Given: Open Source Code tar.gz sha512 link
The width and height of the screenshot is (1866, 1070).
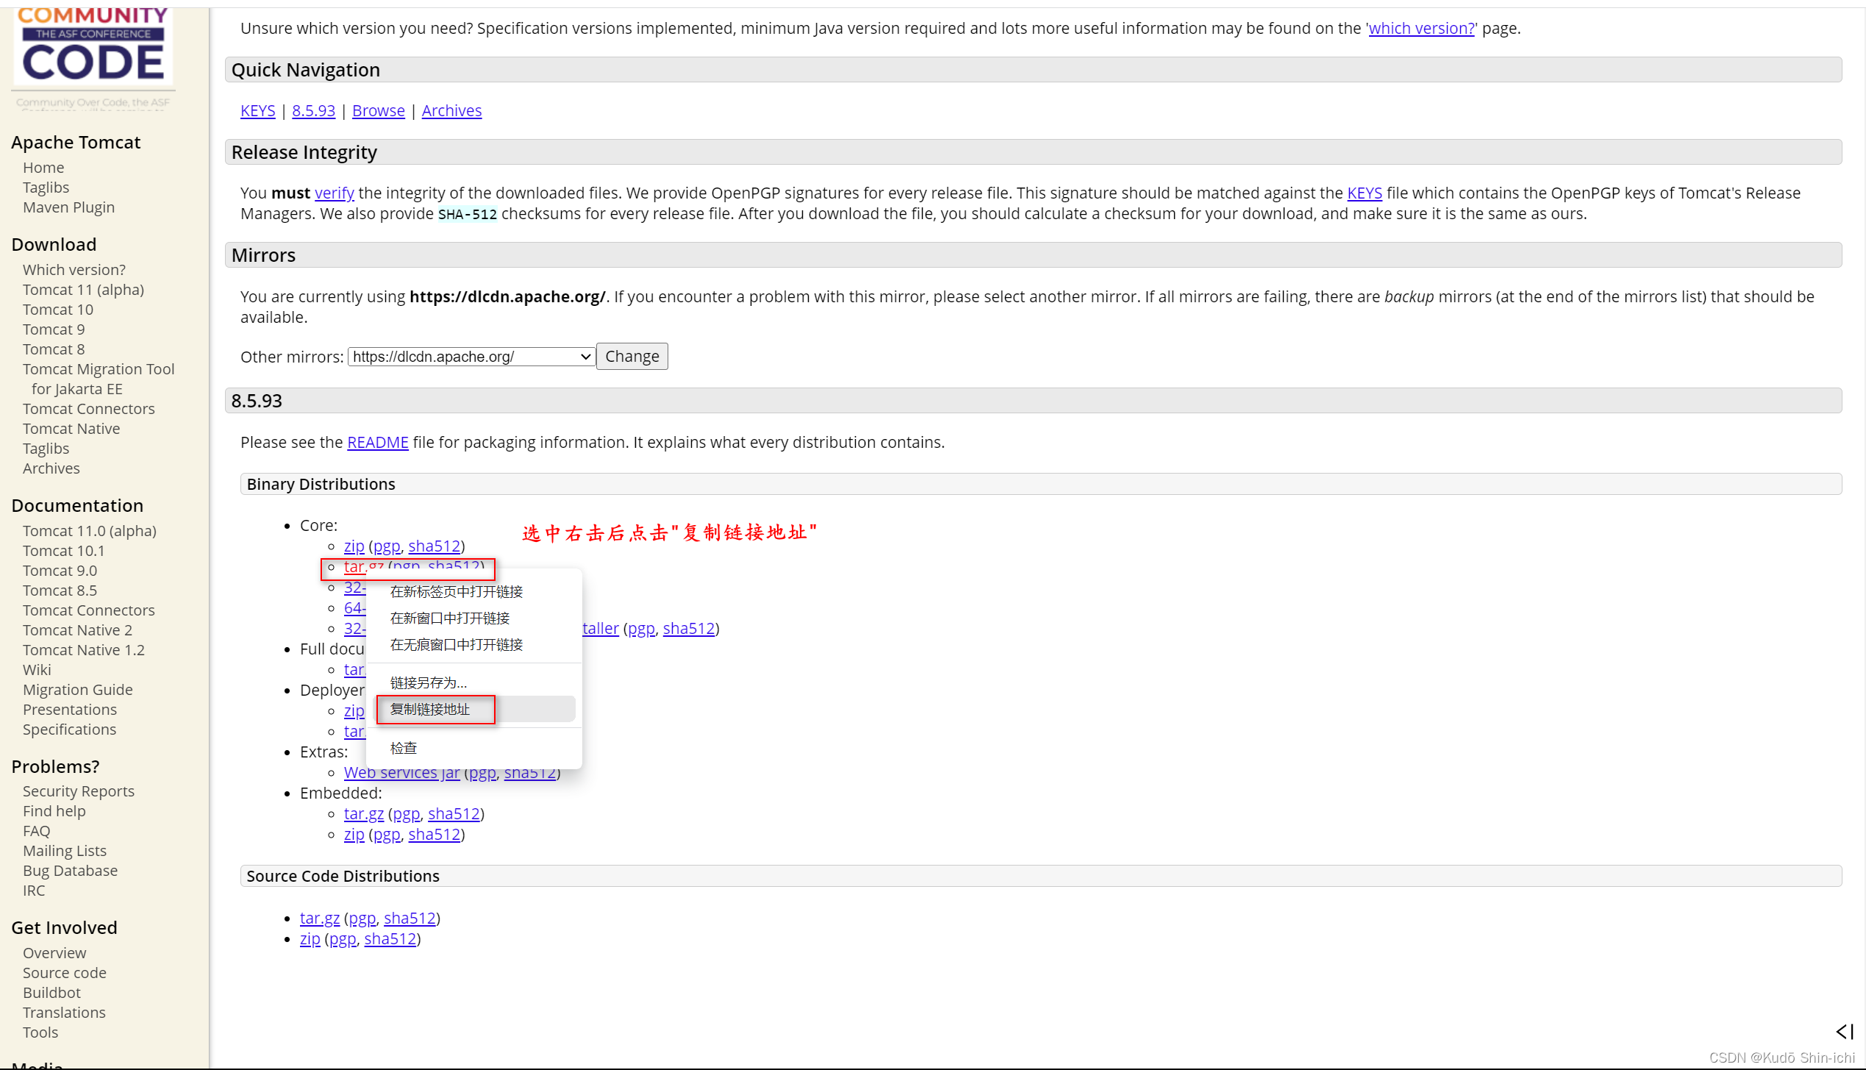Looking at the screenshot, I should 410,919.
